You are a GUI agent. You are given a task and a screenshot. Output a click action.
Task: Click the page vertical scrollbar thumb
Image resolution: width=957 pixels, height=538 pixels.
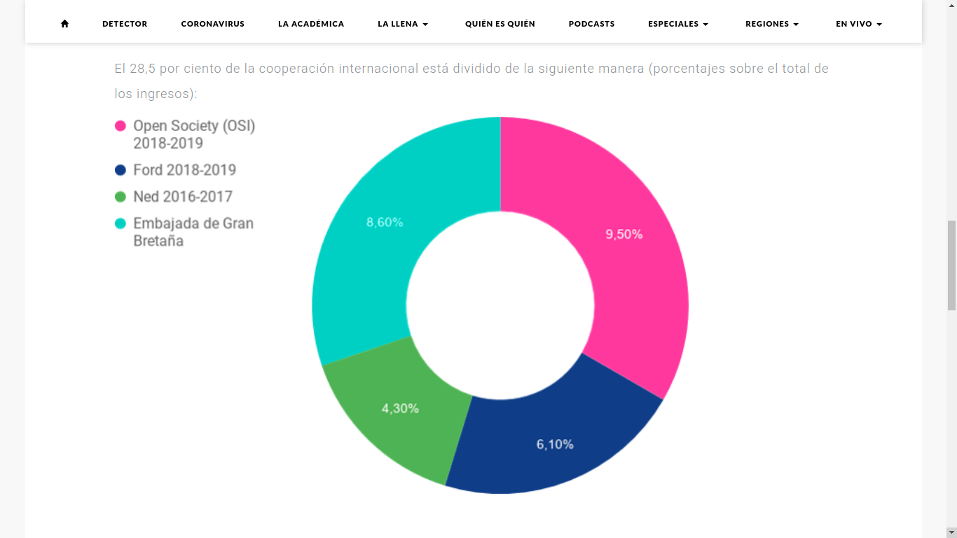(951, 265)
